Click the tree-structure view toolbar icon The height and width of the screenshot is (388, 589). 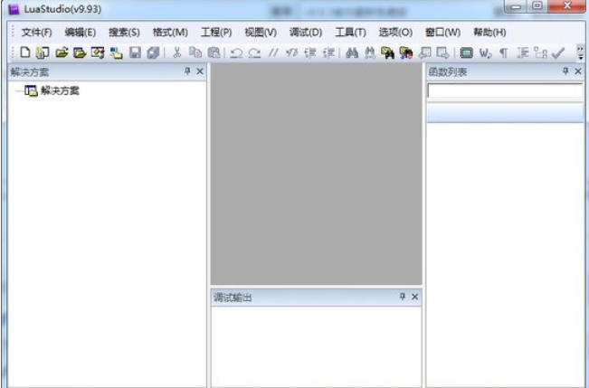pos(540,52)
